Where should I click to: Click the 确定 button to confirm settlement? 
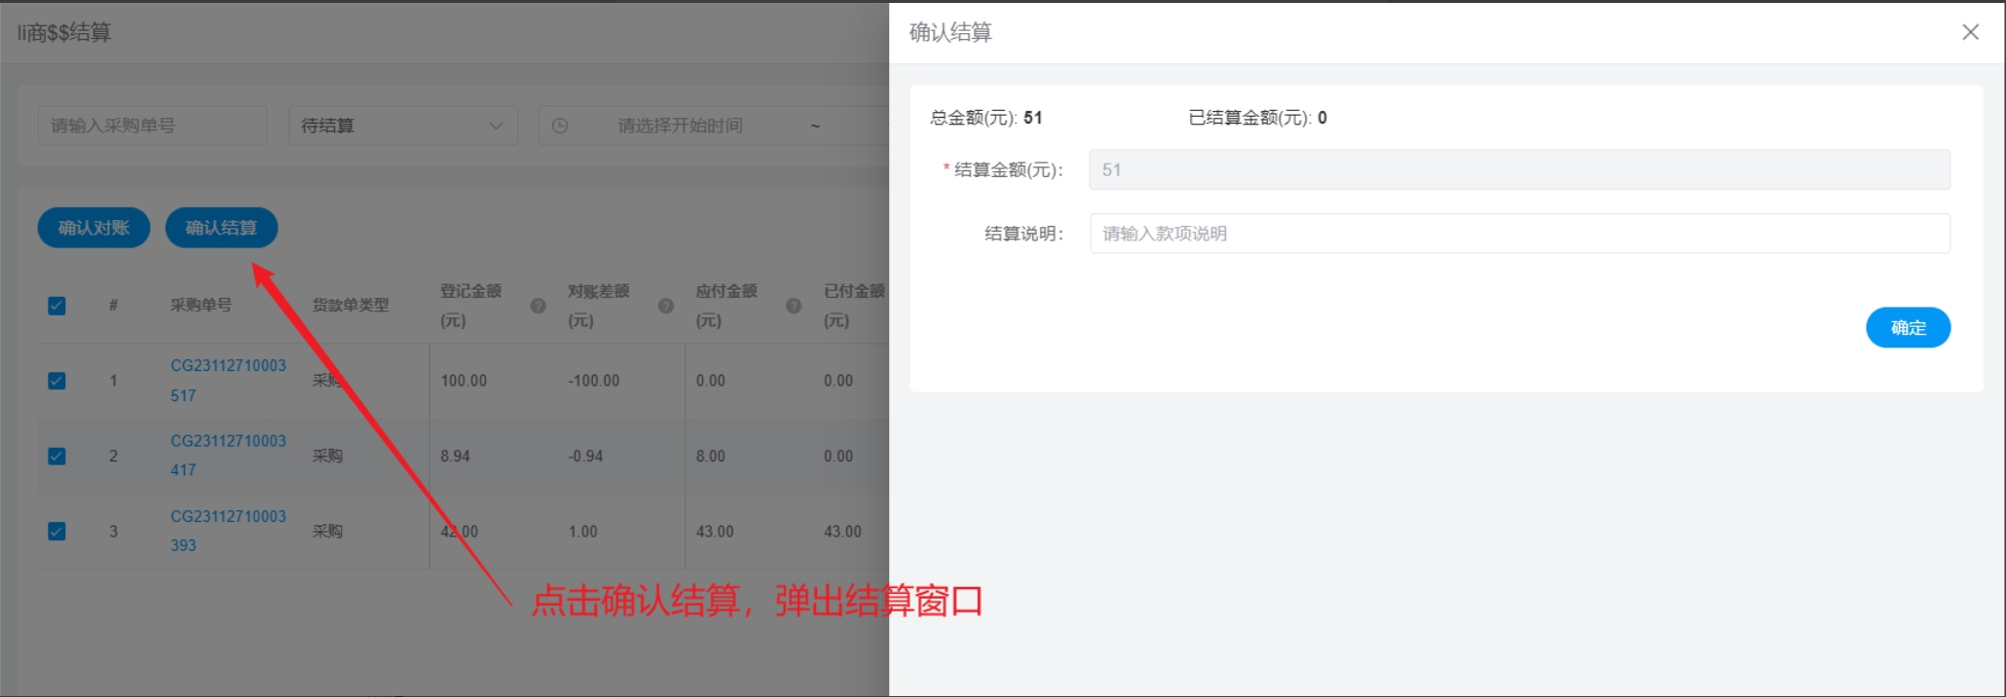[x=1907, y=327]
